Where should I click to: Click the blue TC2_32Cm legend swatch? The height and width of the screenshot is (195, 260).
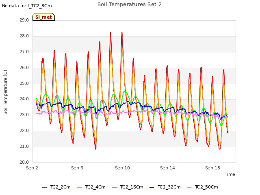pyautogui.click(x=152, y=188)
